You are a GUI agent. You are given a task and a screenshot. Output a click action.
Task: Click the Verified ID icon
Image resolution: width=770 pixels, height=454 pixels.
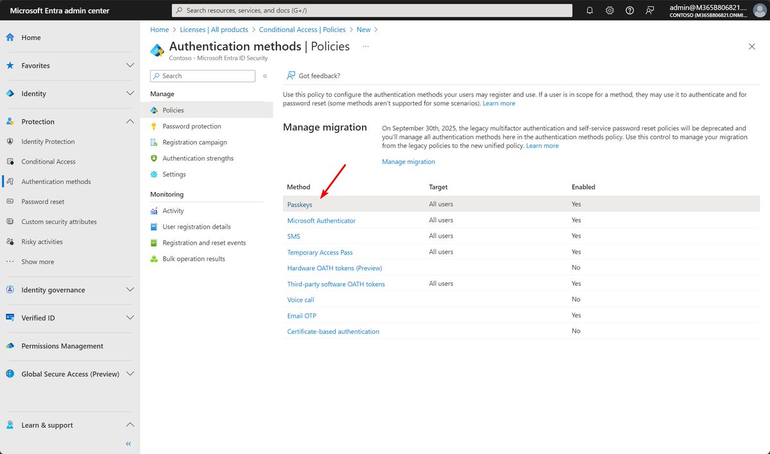coord(10,317)
